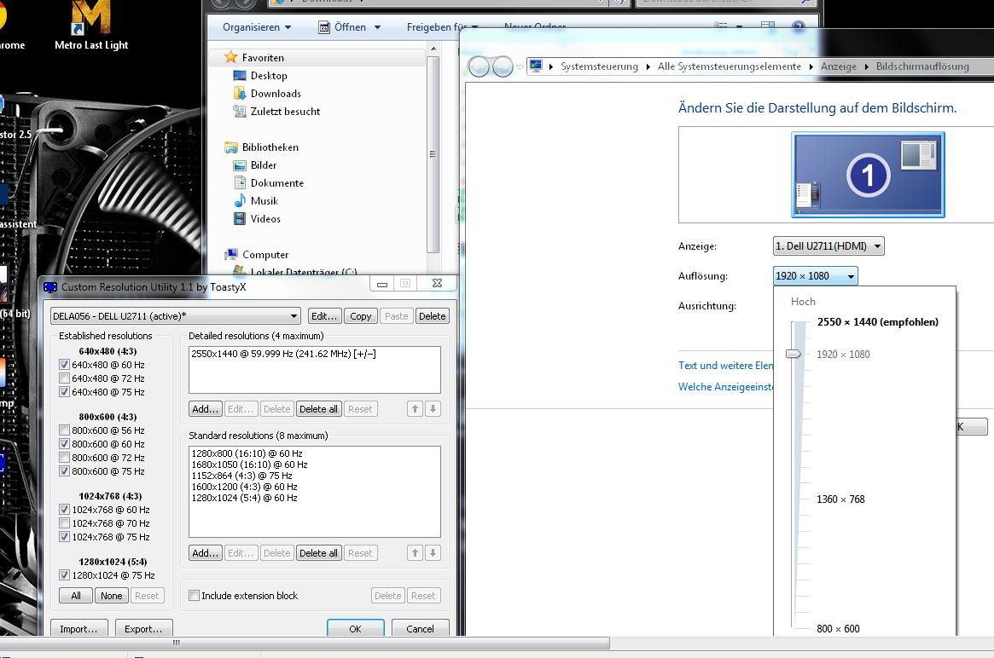Enable Include extension block checkbox
The width and height of the screenshot is (994, 658).
coord(195,595)
